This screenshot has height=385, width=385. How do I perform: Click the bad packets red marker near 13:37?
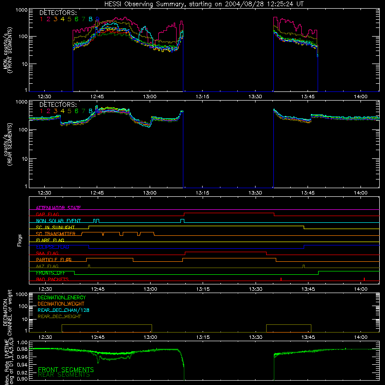pyautogui.click(x=281, y=279)
